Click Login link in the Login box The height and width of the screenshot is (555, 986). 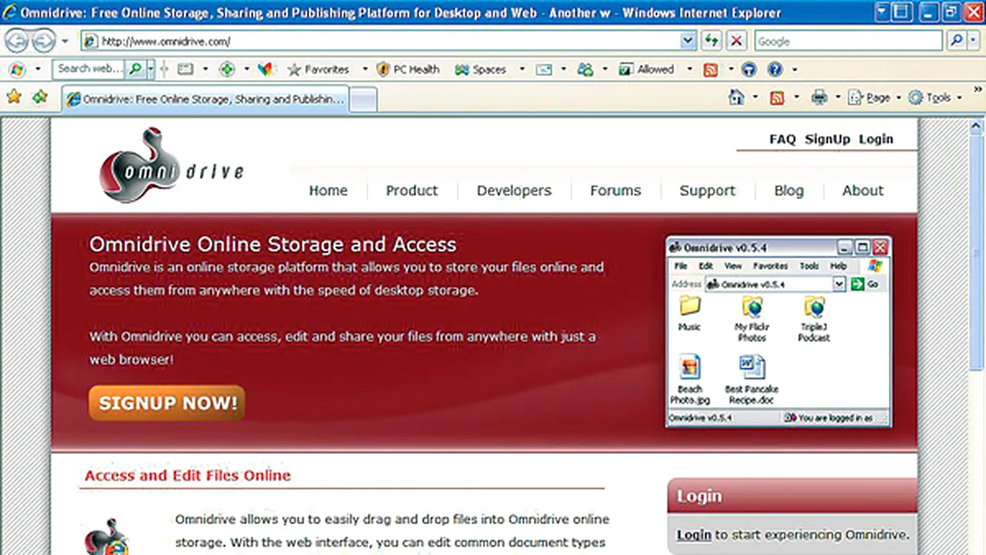click(694, 534)
